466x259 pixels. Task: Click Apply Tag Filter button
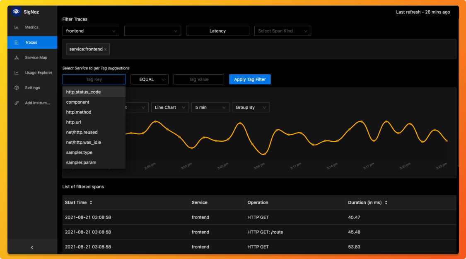tap(250, 79)
